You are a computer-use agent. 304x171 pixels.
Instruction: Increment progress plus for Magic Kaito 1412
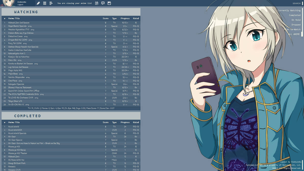coord(128,71)
